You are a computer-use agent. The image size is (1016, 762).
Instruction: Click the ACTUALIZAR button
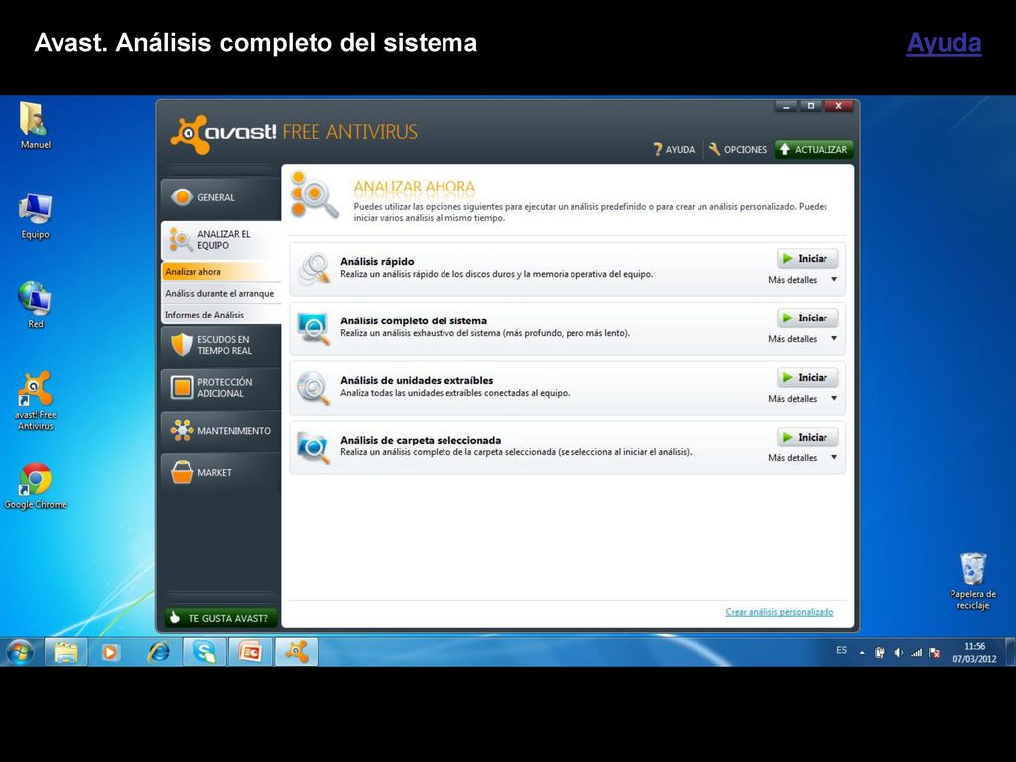(x=815, y=149)
